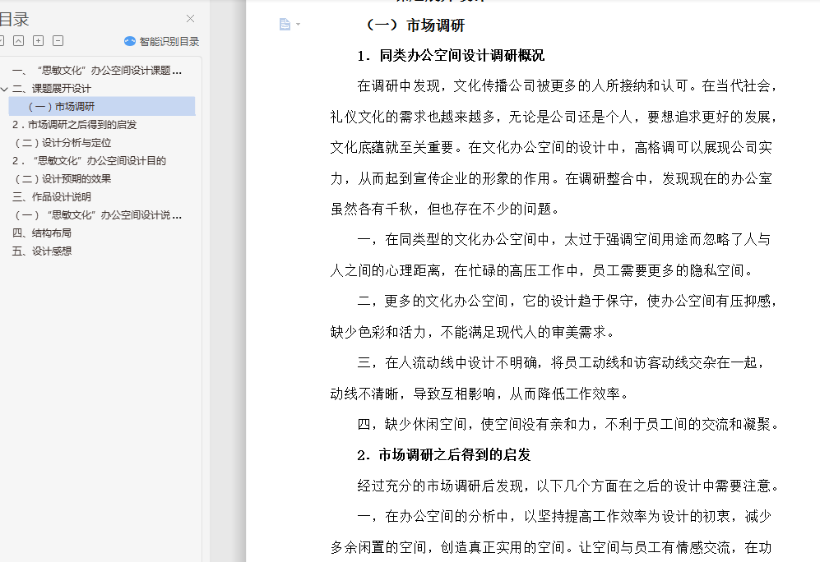820x562 pixels.
Task: Click the line starting 动线不清晰，导致互相影响
Action: pyautogui.click(x=480, y=394)
